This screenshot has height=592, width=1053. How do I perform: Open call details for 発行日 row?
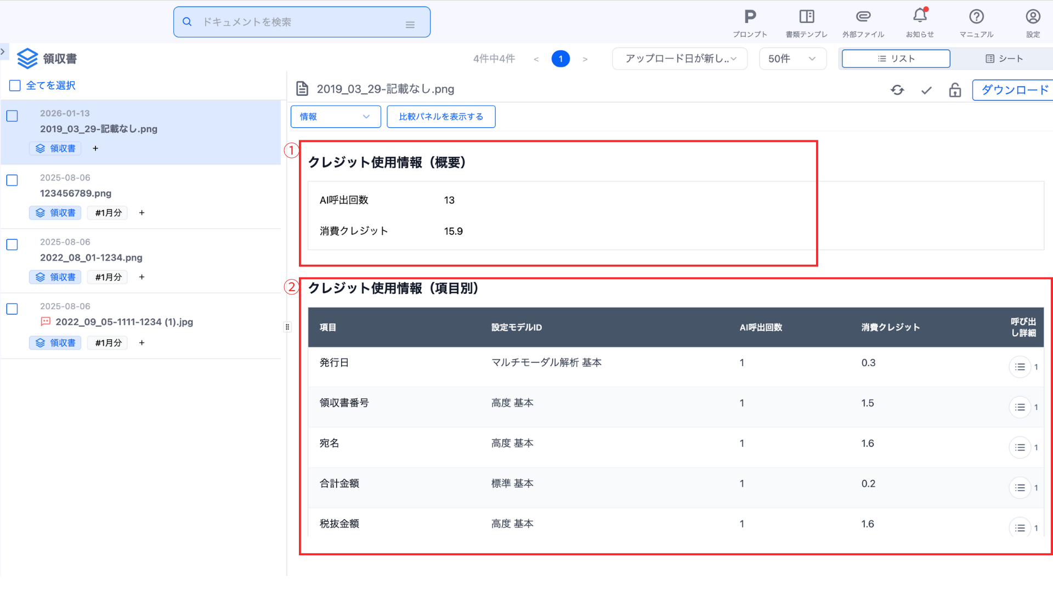[1020, 367]
